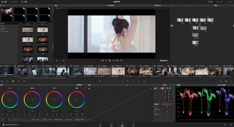Toggle loop playback in viewer

point(121,61)
